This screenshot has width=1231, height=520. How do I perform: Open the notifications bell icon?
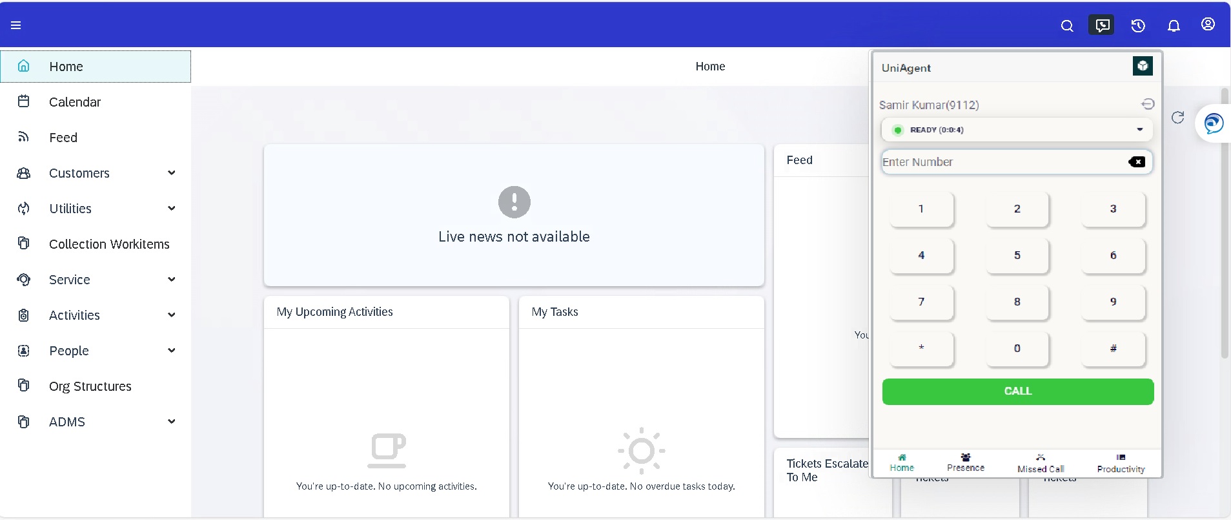1174,26
